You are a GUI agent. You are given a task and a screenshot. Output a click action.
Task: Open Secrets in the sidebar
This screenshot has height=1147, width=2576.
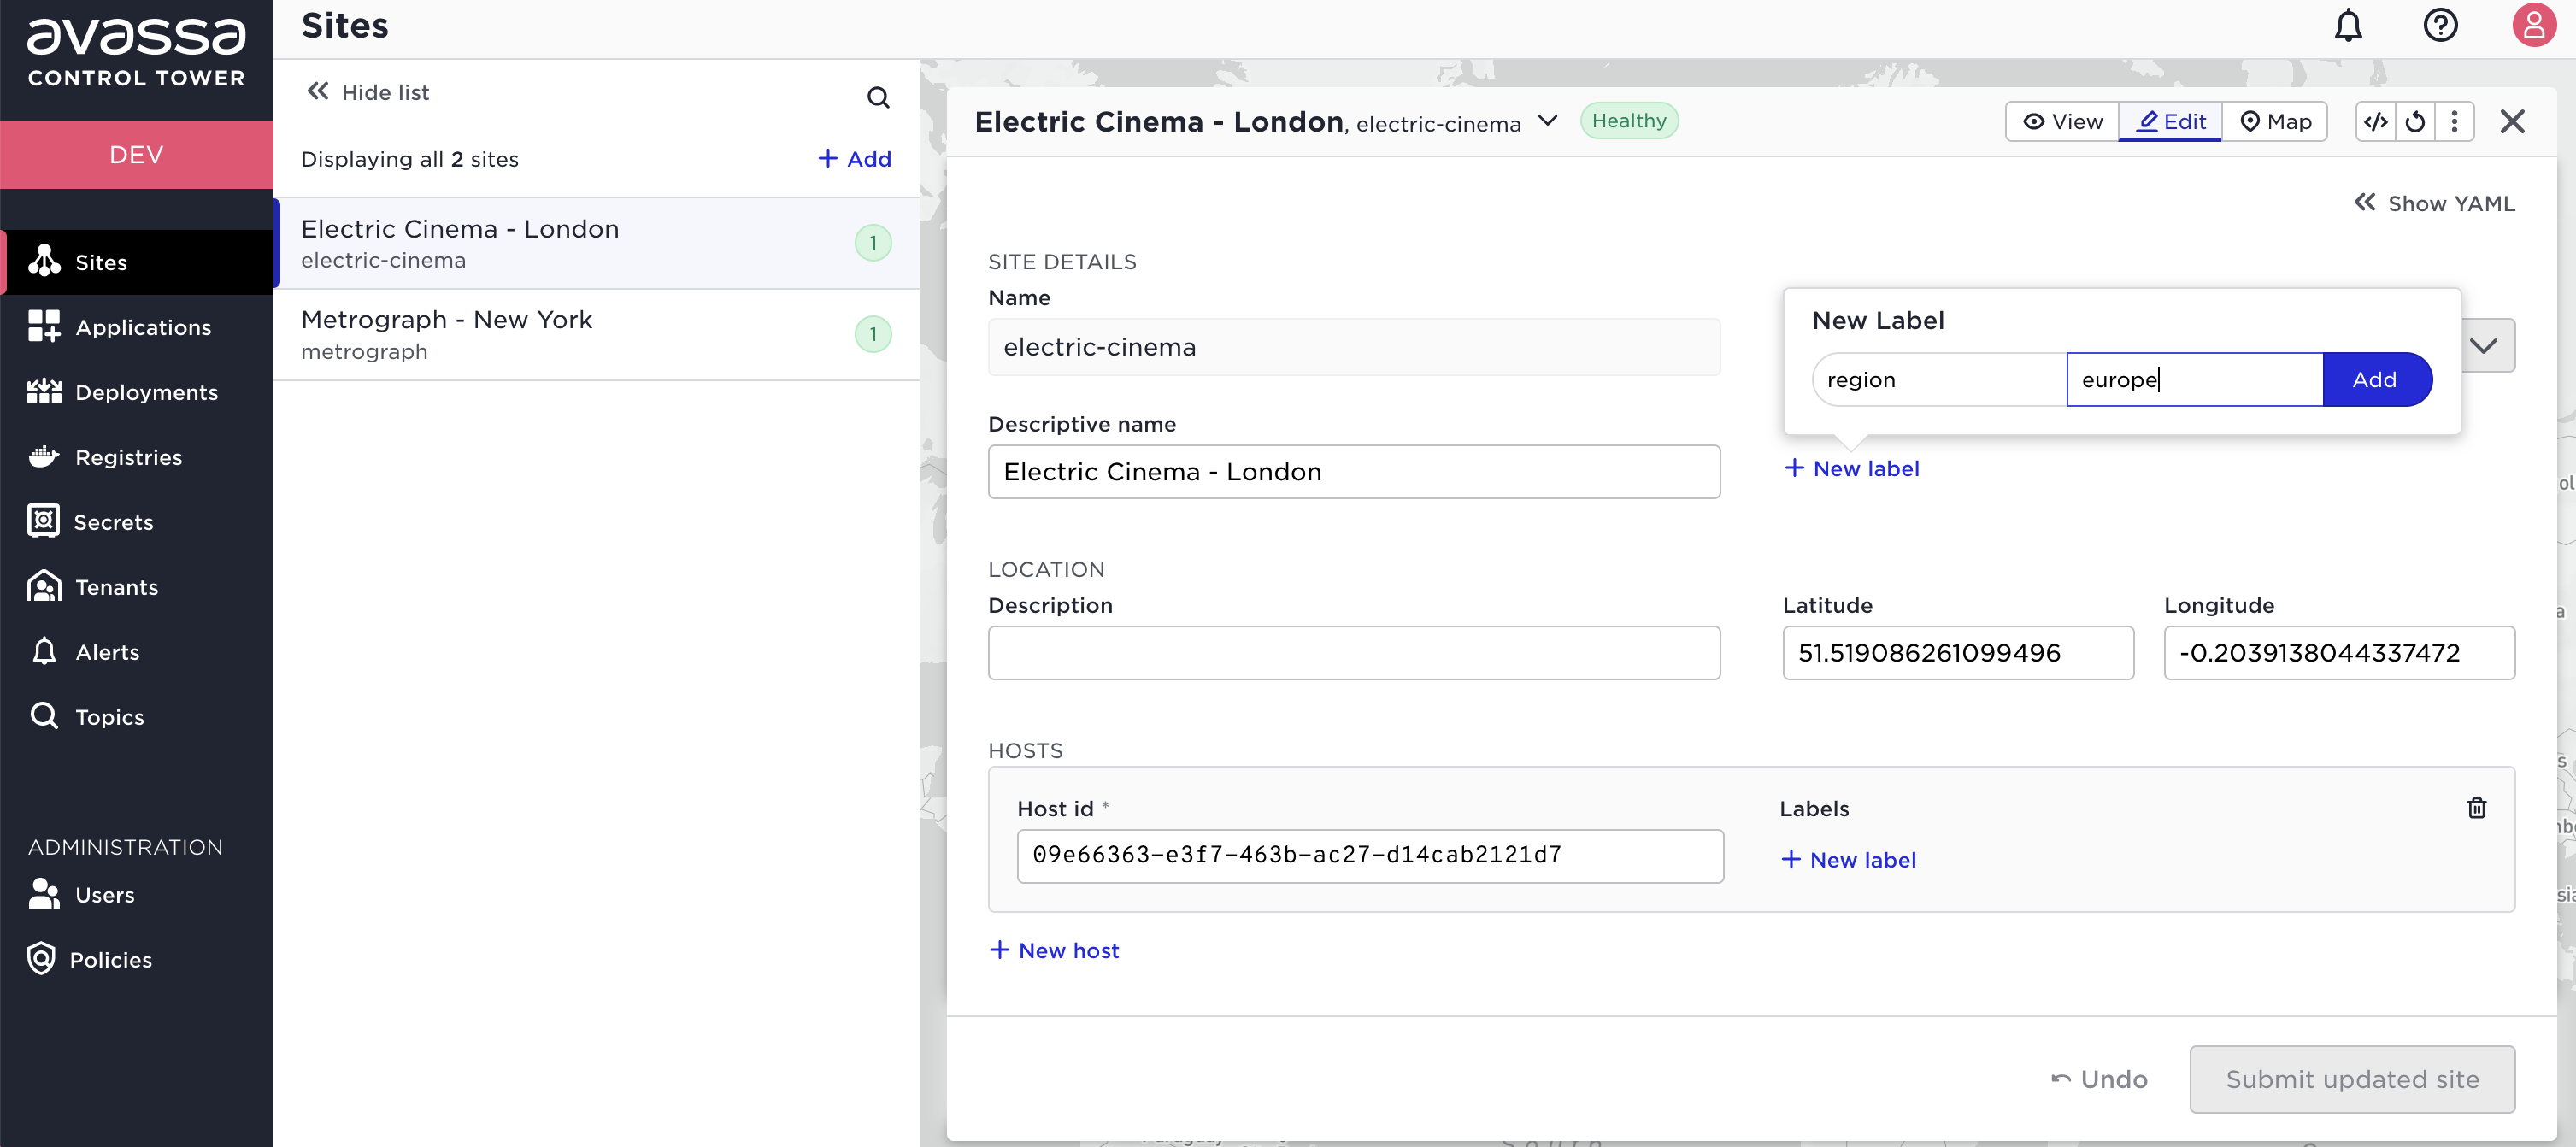click(137, 523)
